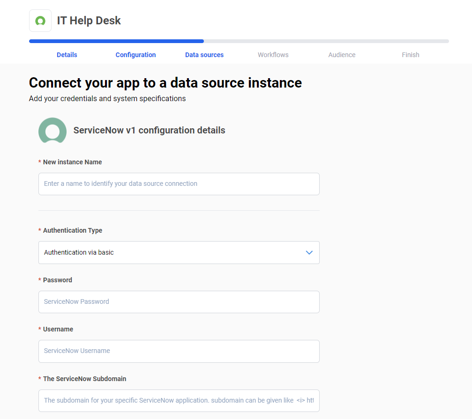Screen dimensions: 472x419
Task: Click the 'Password' field label
Action: point(58,280)
